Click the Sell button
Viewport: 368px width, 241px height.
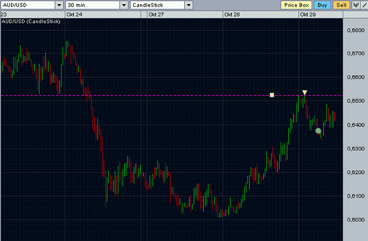[342, 5]
